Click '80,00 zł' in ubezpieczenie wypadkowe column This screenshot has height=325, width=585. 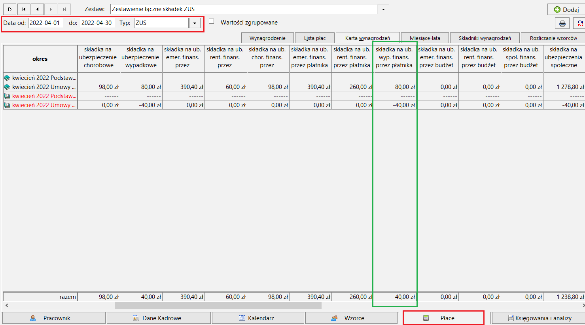(x=141, y=87)
